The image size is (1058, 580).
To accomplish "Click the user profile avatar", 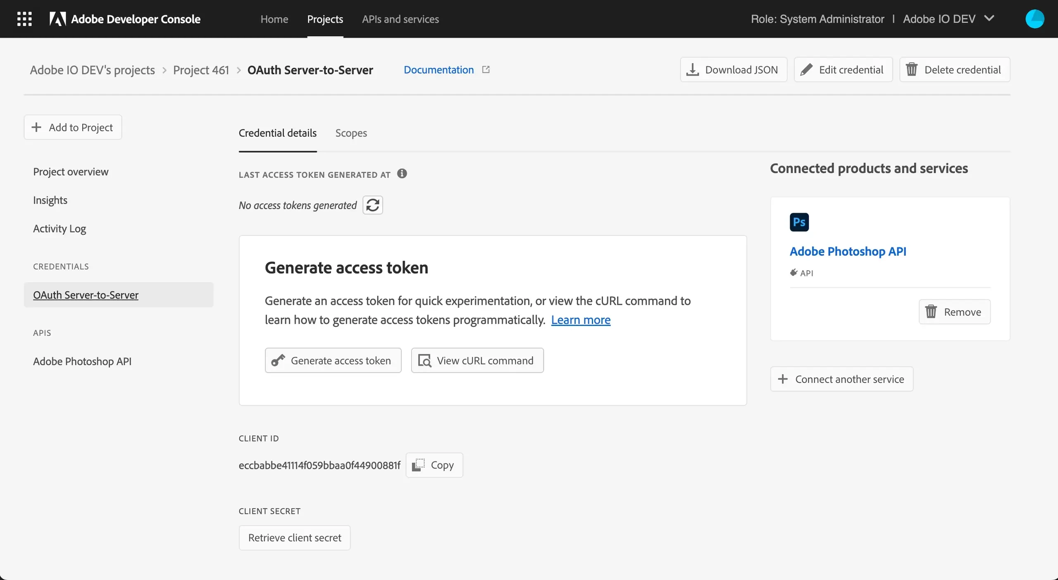I will [x=1034, y=19].
